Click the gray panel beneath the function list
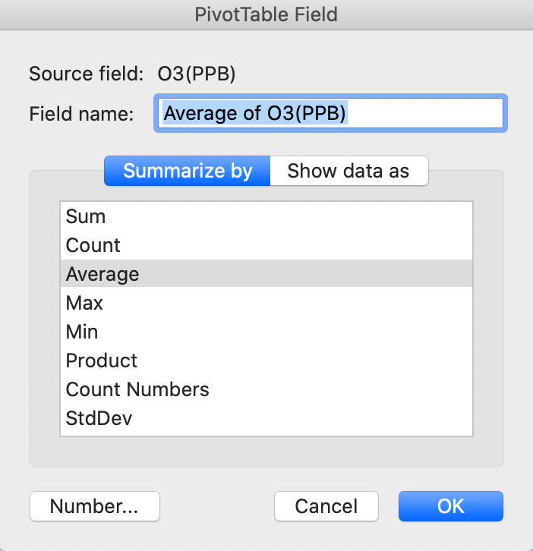 pyautogui.click(x=266, y=452)
